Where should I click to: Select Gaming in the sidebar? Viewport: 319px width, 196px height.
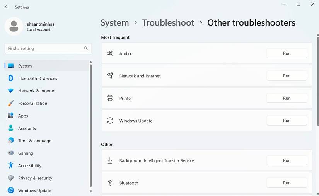click(x=47, y=153)
